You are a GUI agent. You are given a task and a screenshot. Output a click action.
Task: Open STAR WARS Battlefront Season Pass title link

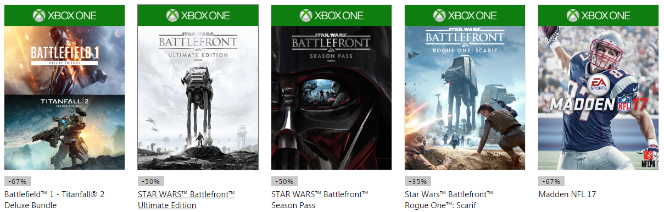pyautogui.click(x=320, y=200)
